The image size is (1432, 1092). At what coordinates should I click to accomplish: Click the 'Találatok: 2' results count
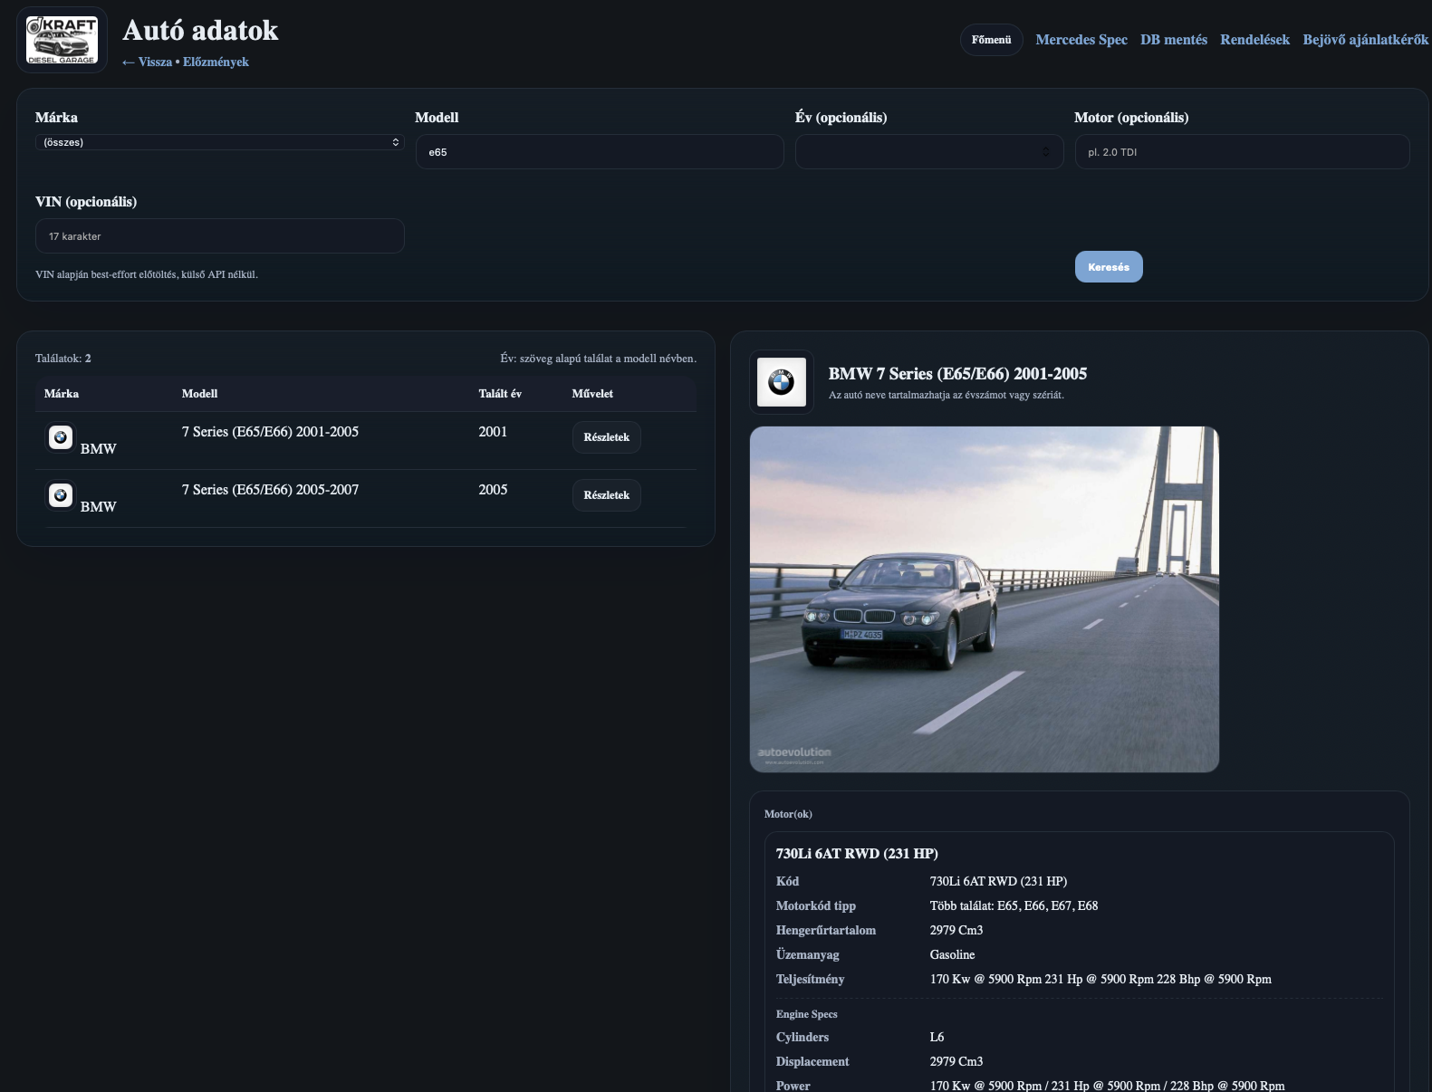pyautogui.click(x=63, y=359)
